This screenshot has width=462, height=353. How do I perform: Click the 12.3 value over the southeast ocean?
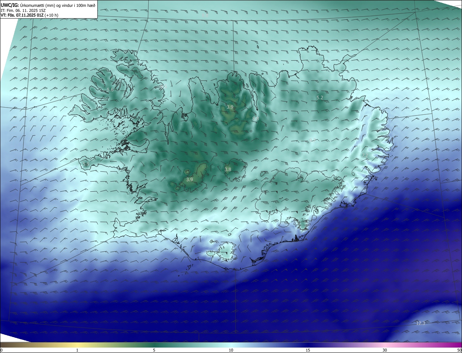point(420,323)
